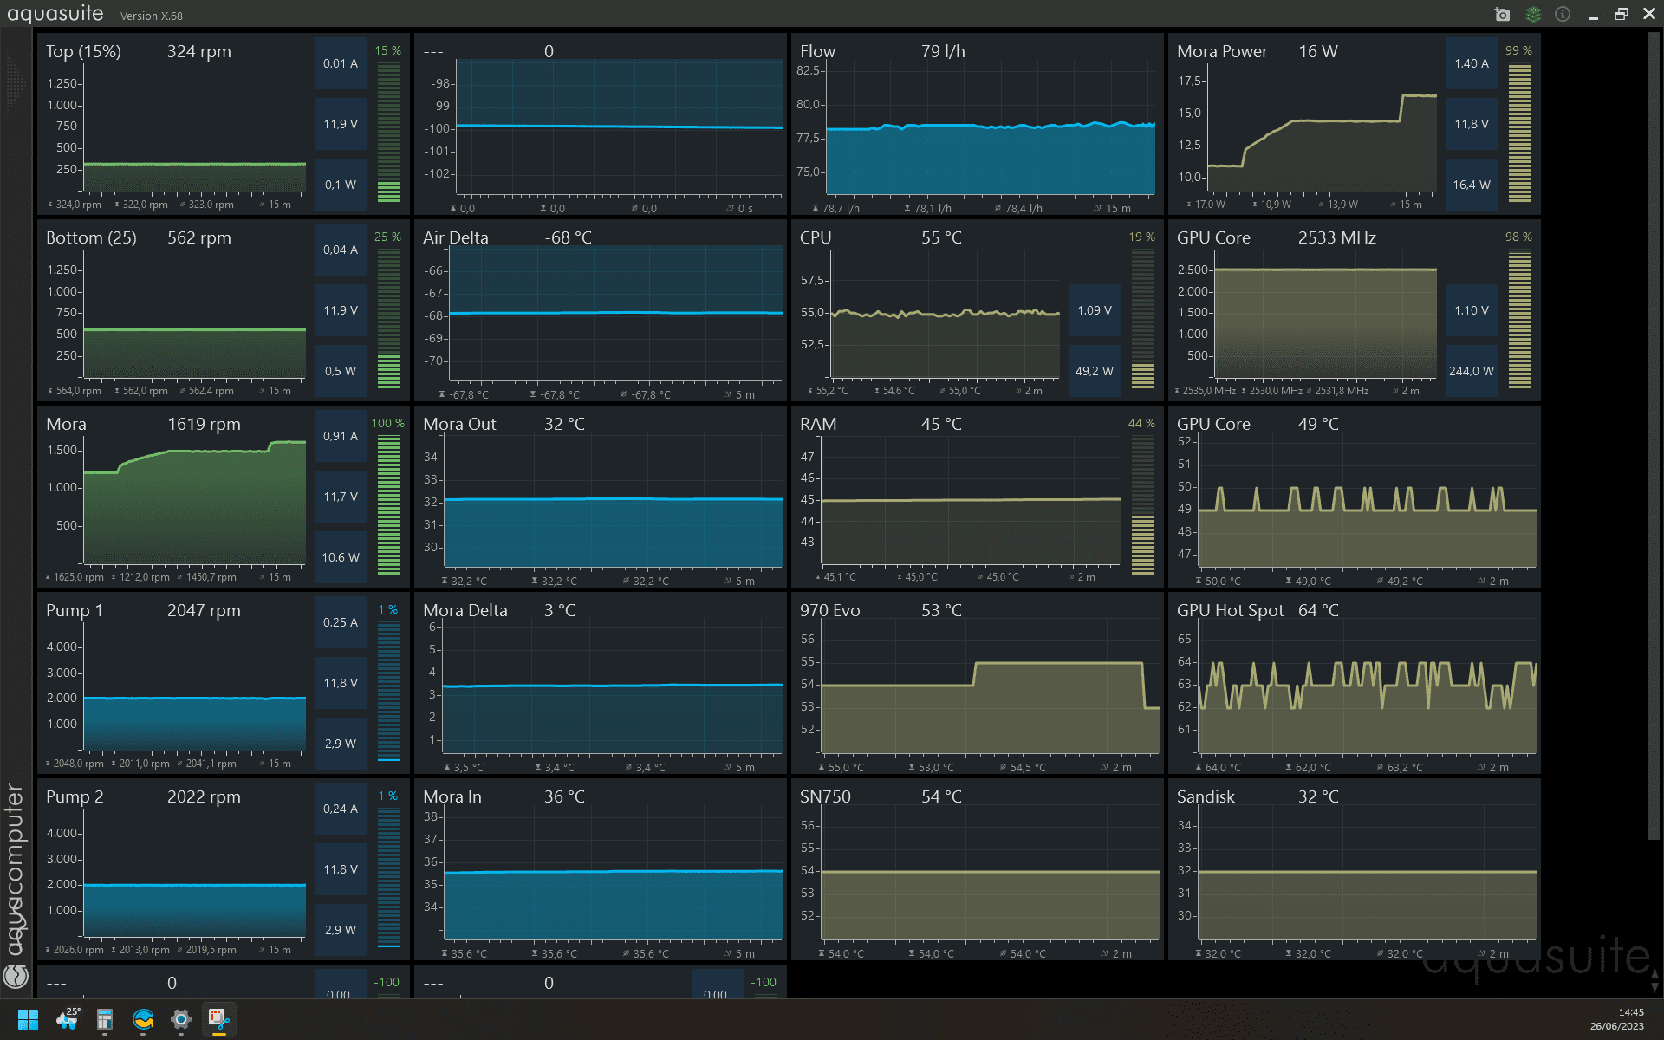Click the vertical scrollbar on the right

pyautogui.click(x=1654, y=433)
